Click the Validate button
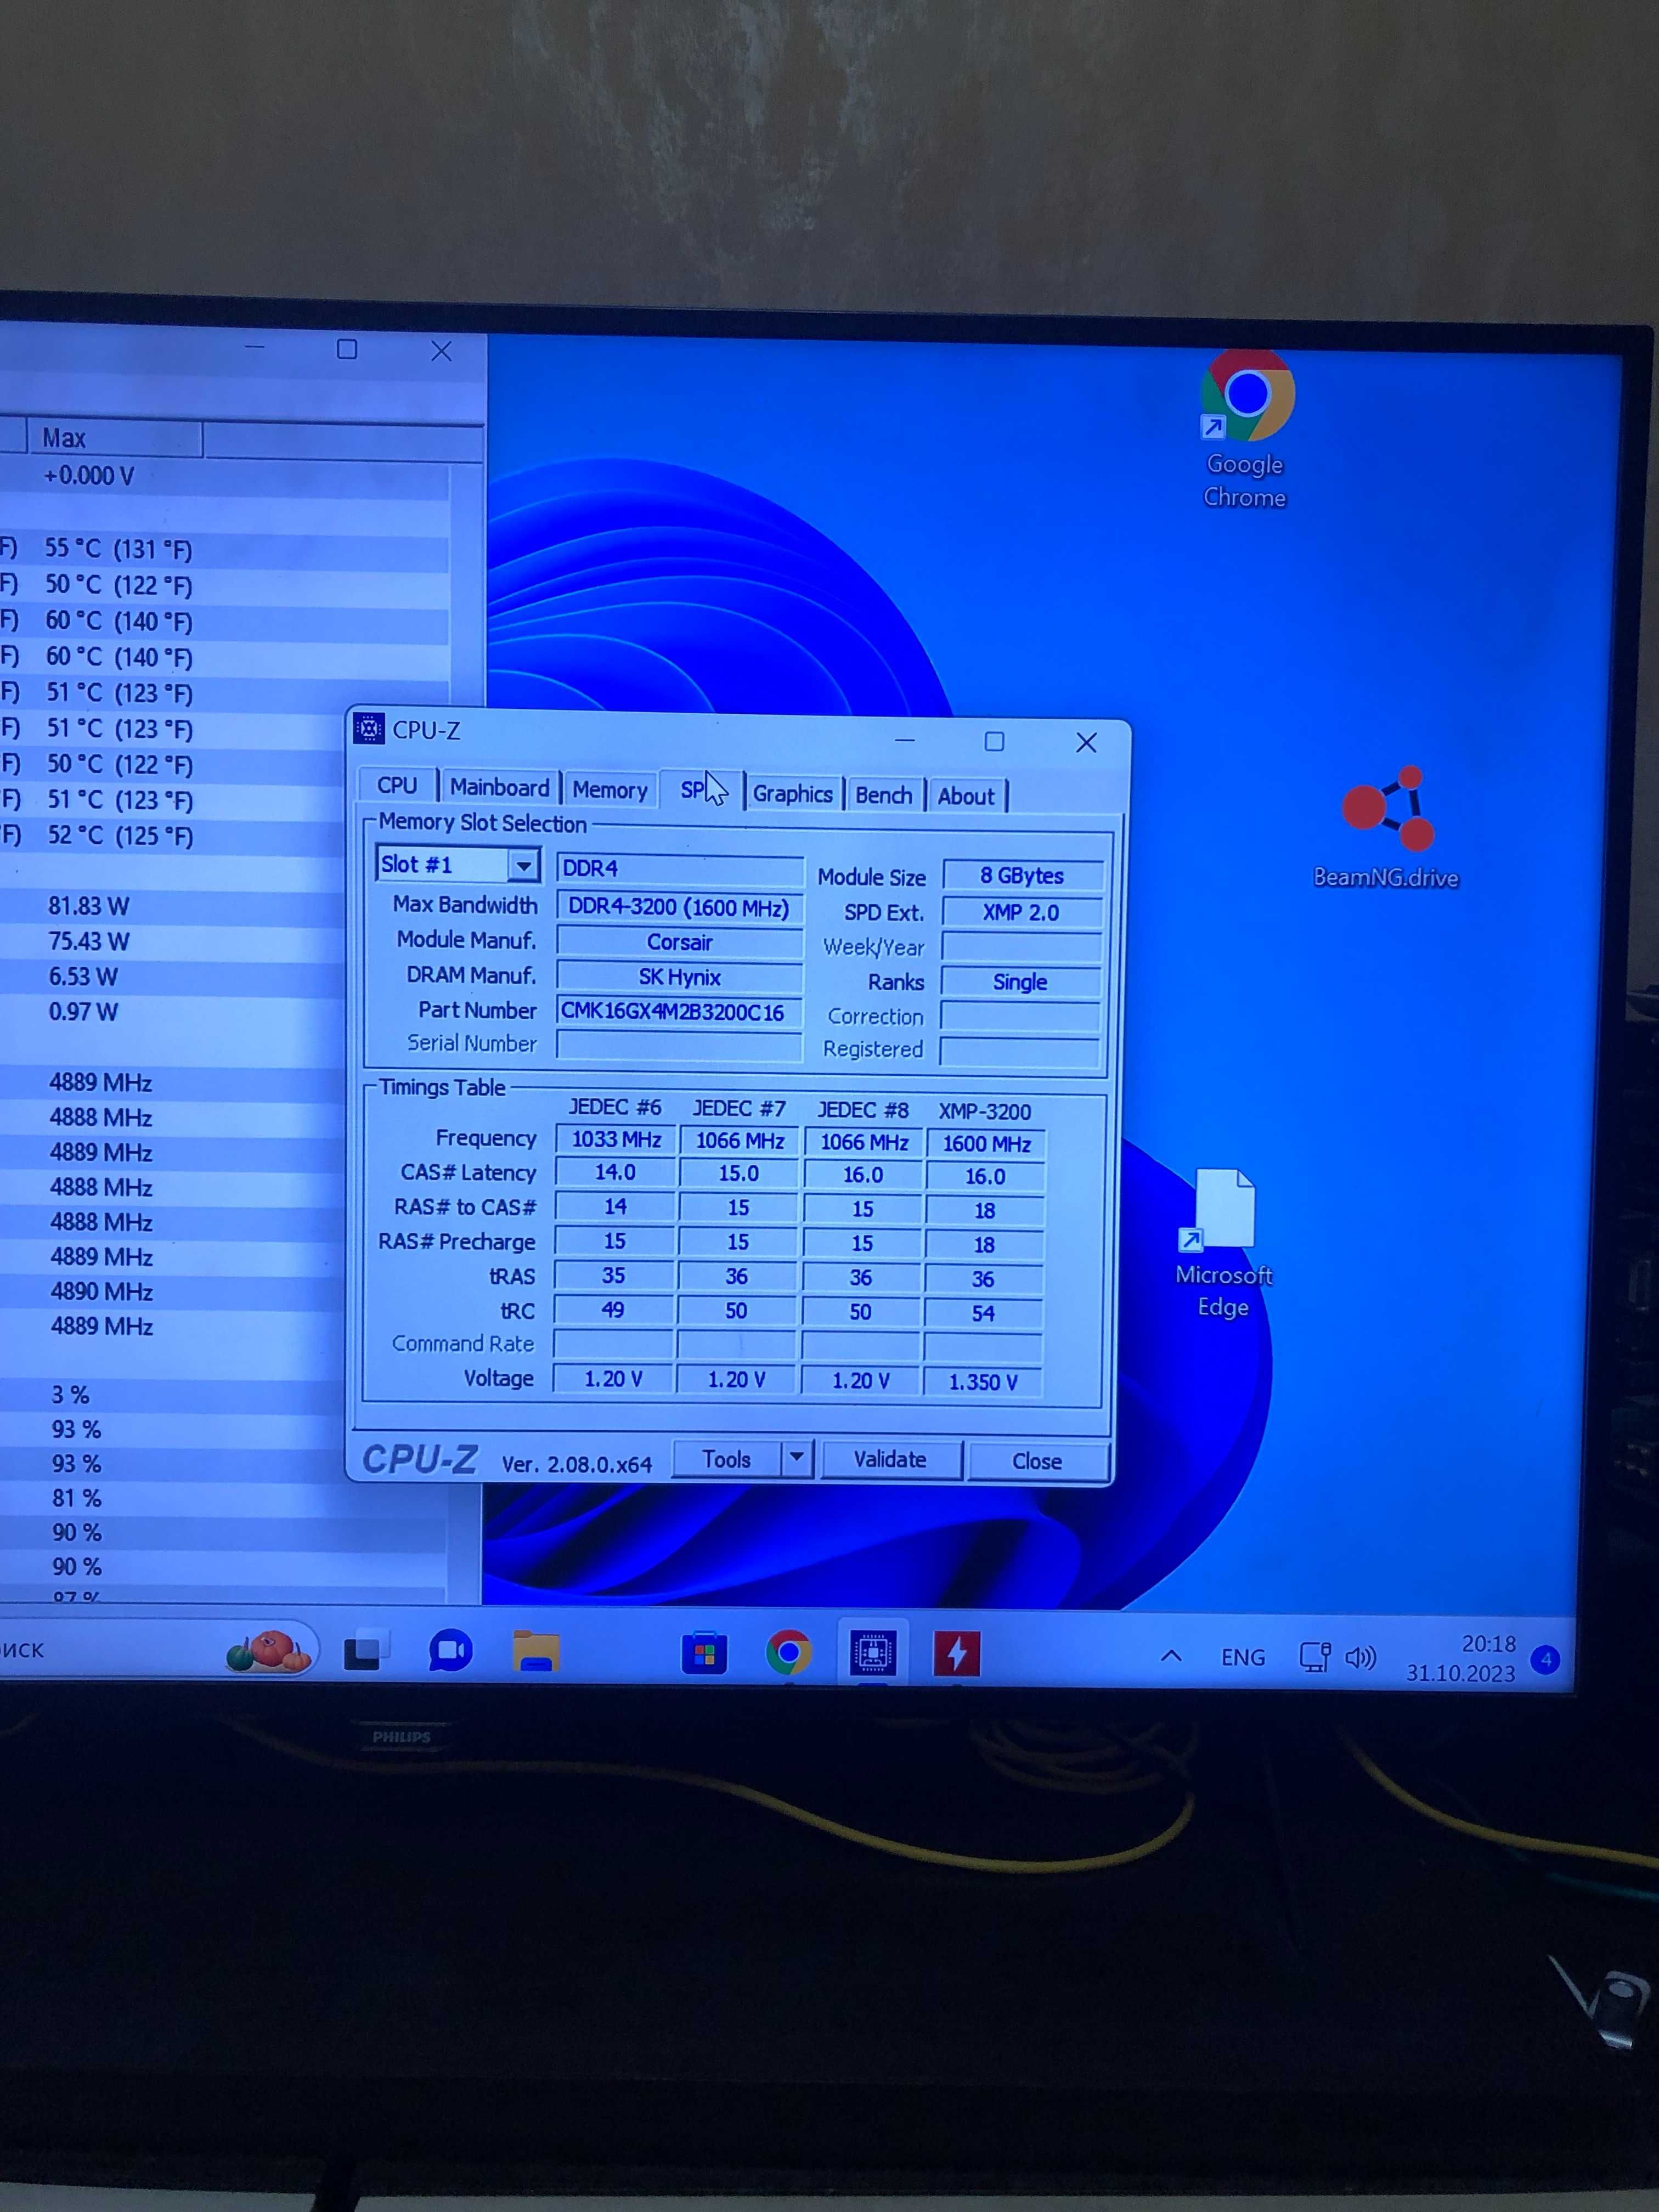Image resolution: width=1659 pixels, height=2212 pixels. coord(890,1460)
